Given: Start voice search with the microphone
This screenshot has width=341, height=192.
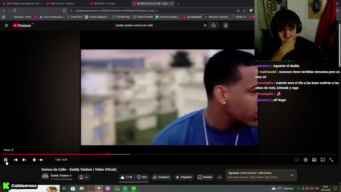Looking at the screenshot, I should [x=226, y=25].
